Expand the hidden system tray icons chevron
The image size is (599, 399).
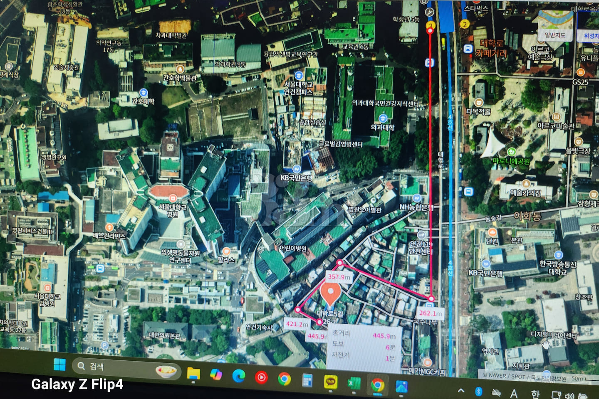[x=461, y=390]
